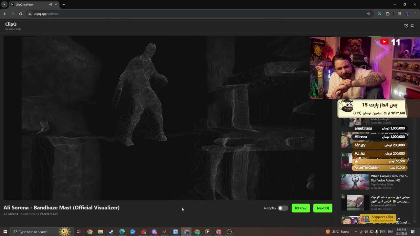Click the Support ClipQ donate banner
The image size is (420, 236).
[379, 219]
